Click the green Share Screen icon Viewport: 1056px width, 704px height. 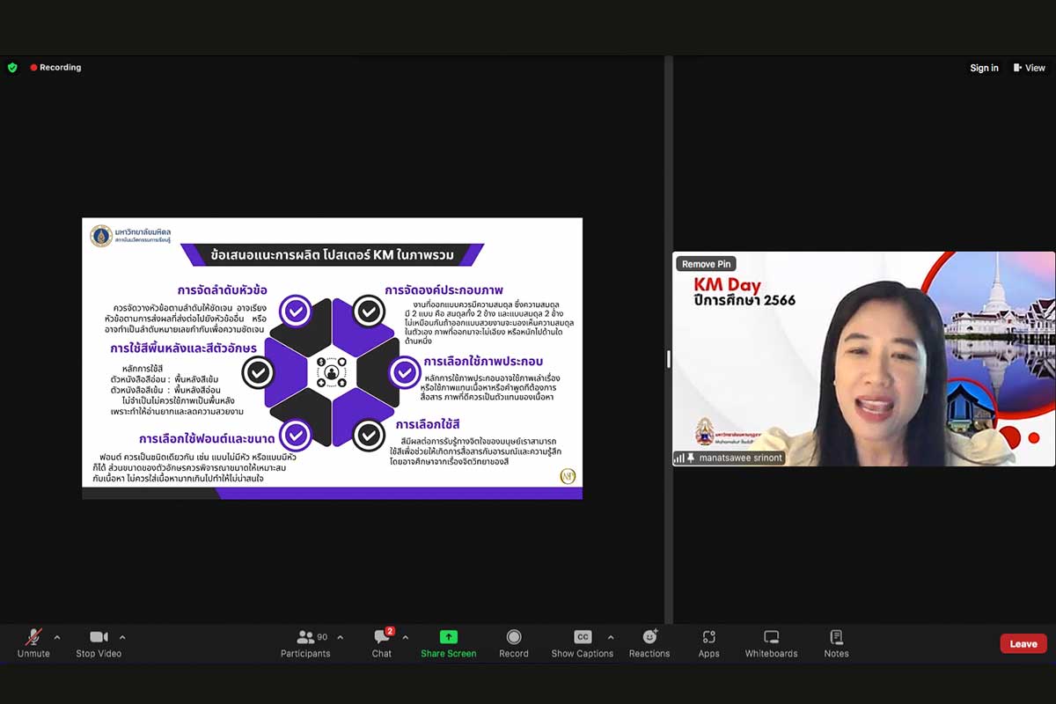click(x=448, y=638)
